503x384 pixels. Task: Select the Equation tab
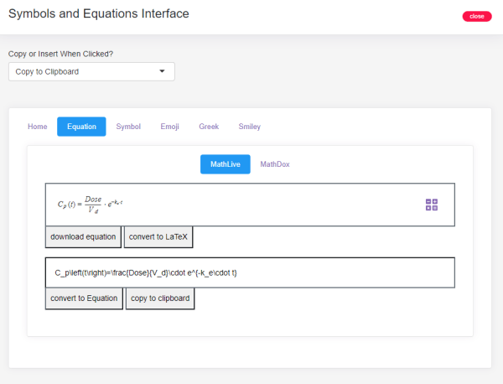(81, 127)
